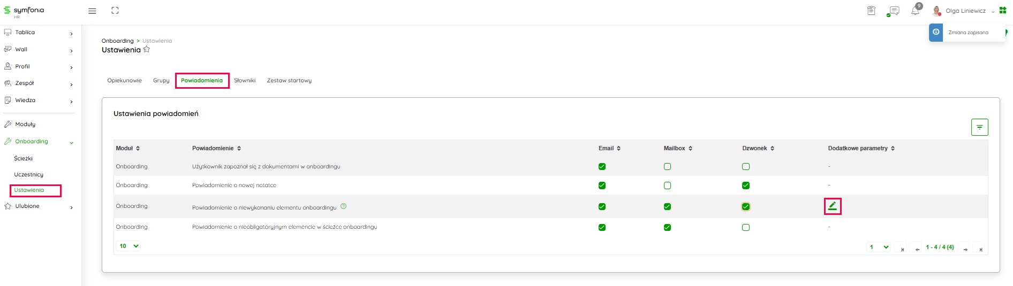Toggle fullscreen mode icon

115,11
